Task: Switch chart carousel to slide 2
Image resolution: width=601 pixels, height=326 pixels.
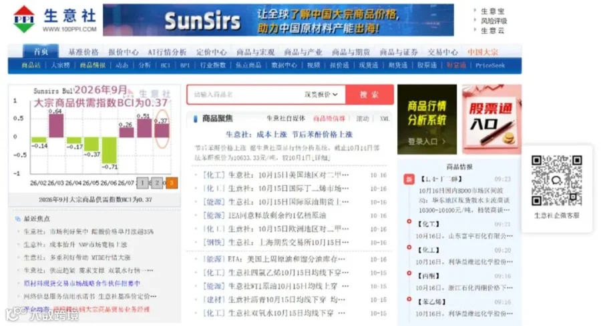Action: (x=157, y=183)
